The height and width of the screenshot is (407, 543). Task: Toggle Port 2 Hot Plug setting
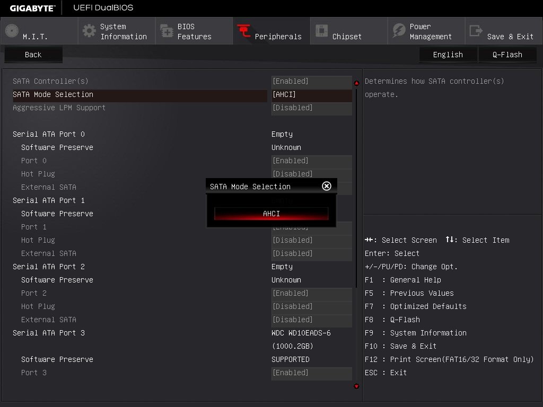click(311, 306)
